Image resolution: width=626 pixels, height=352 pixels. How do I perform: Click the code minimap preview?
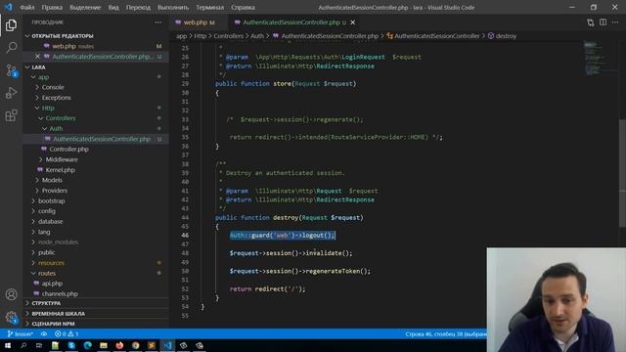click(x=600, y=59)
